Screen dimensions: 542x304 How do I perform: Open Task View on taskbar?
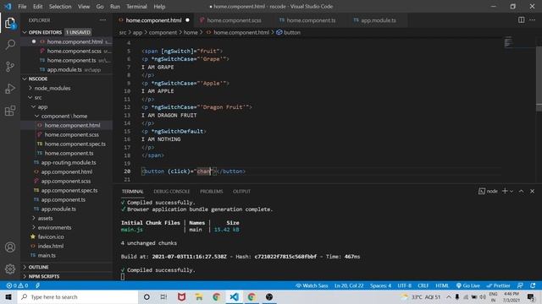[163, 296]
